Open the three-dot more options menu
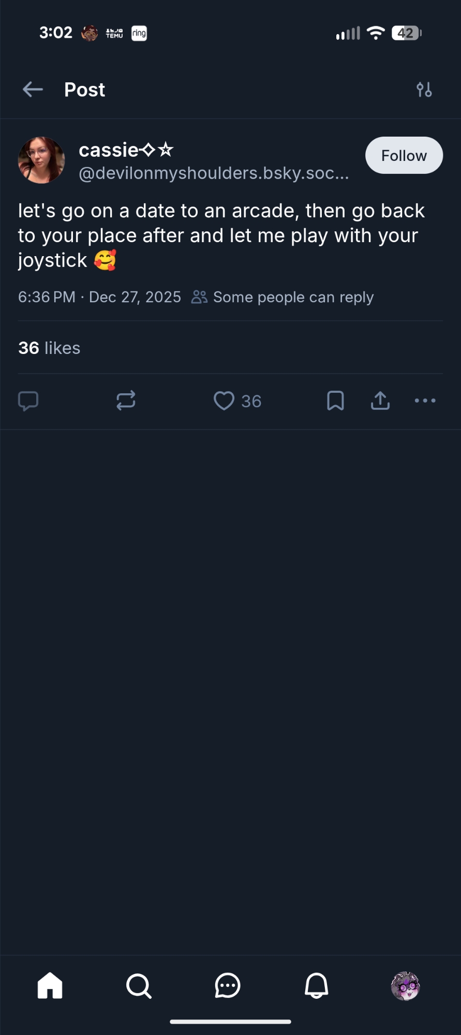This screenshot has width=461, height=1035. [425, 401]
